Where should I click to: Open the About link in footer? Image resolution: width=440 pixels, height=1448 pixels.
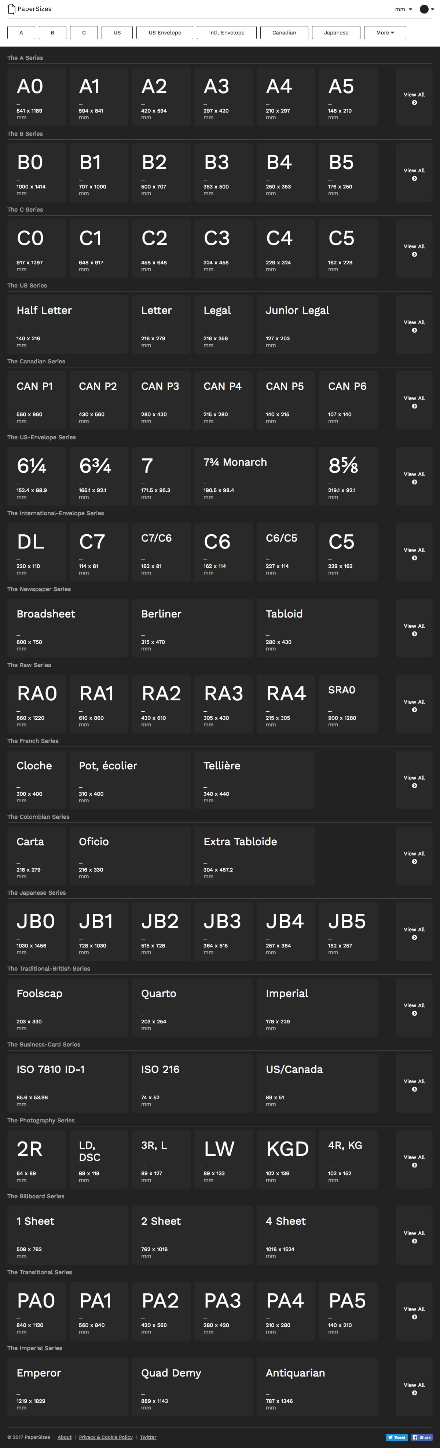click(x=65, y=1437)
